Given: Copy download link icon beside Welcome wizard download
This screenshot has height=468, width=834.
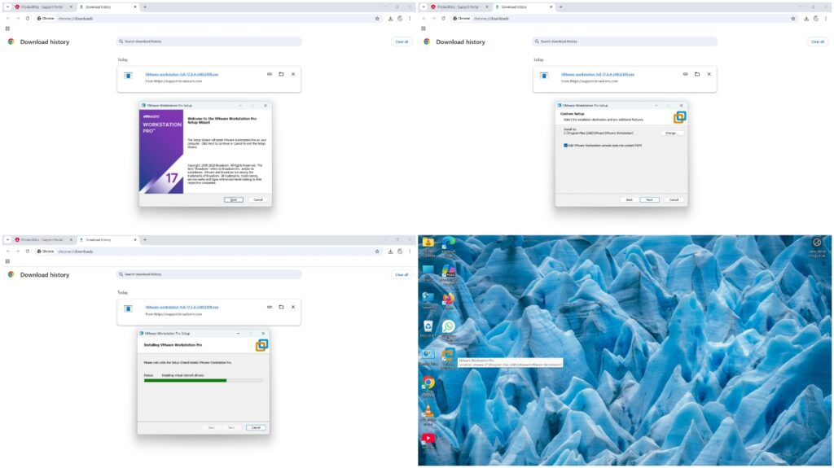Looking at the screenshot, I should tap(270, 74).
